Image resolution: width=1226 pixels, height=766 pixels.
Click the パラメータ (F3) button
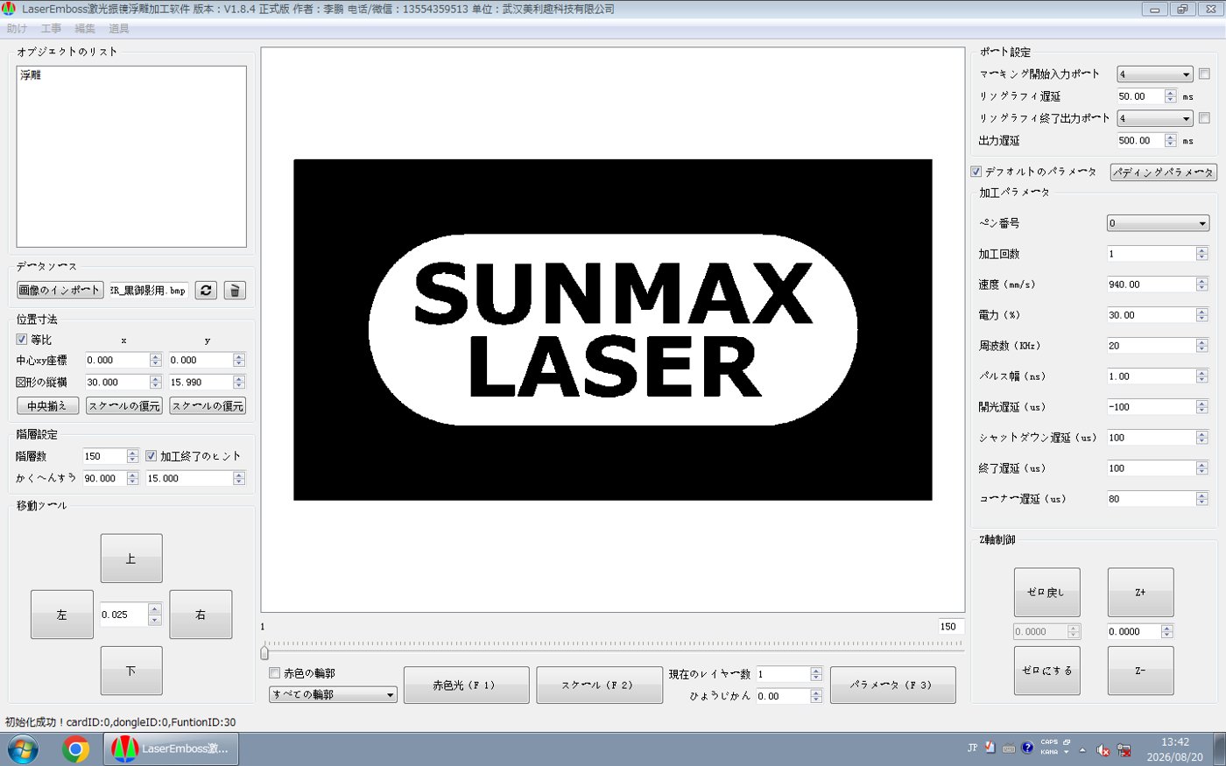(892, 685)
